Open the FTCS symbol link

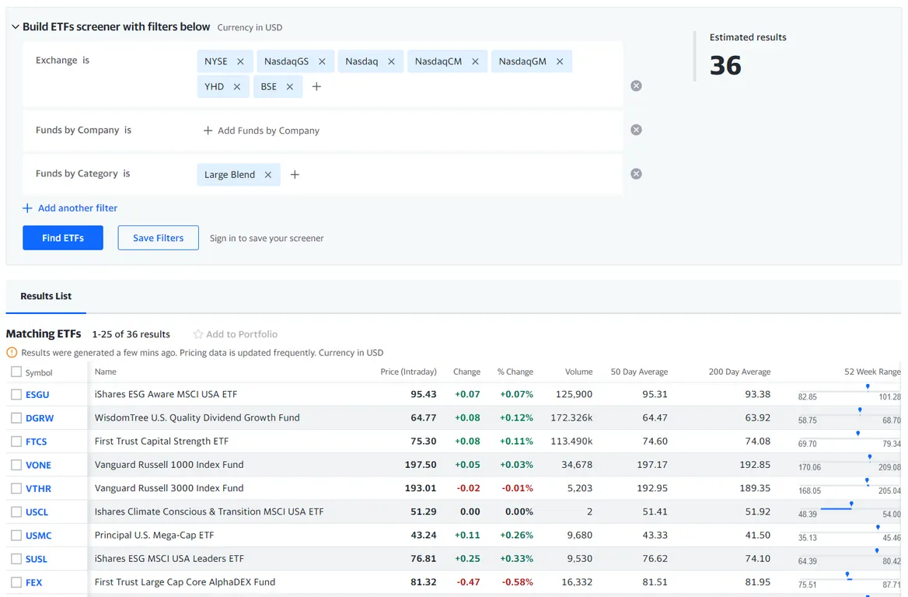pyautogui.click(x=36, y=442)
